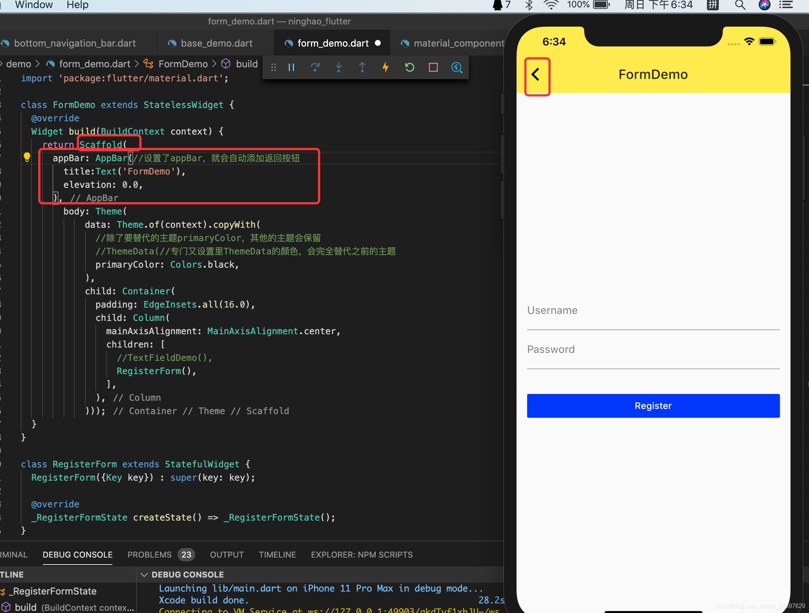
Task: Click the lightbulb quick-fix icon
Action: coord(27,158)
